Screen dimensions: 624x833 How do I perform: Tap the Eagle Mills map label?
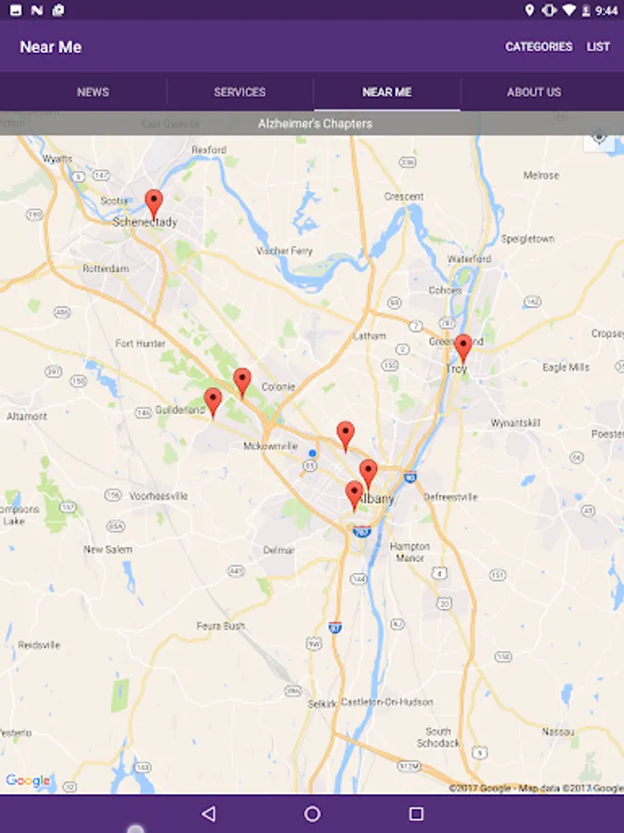tap(566, 367)
